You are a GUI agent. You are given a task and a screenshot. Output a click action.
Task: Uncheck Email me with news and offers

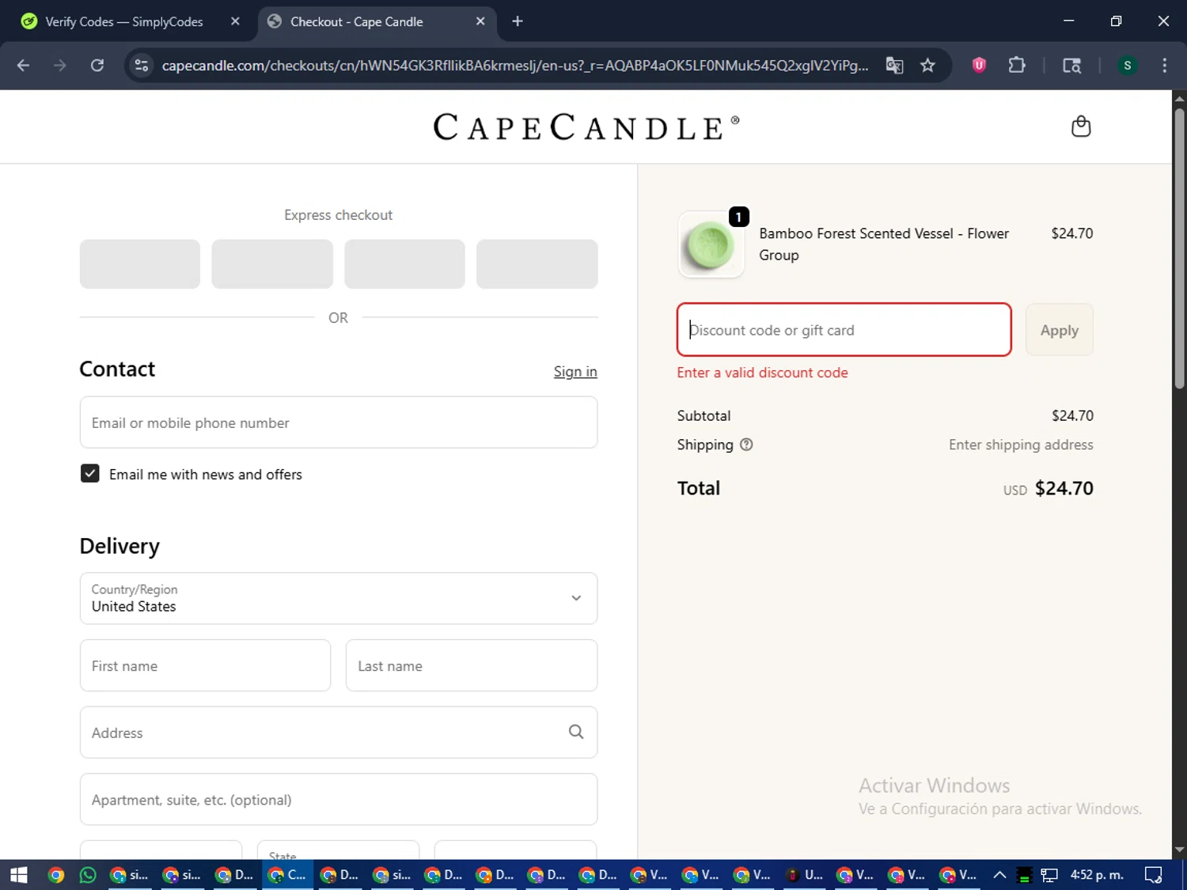pos(90,474)
